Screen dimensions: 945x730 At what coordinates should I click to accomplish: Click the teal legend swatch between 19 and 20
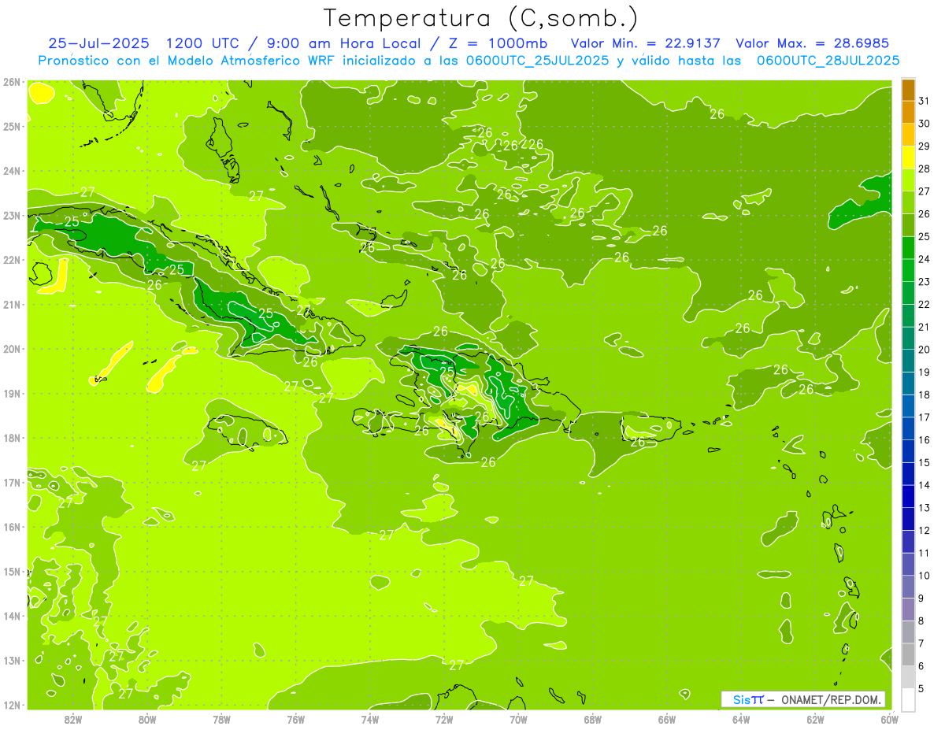point(908,361)
